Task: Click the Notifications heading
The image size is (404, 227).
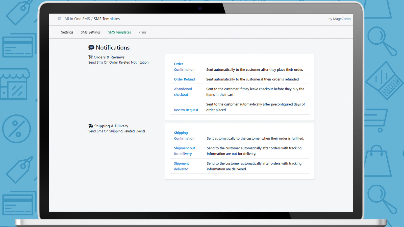Action: (113, 47)
